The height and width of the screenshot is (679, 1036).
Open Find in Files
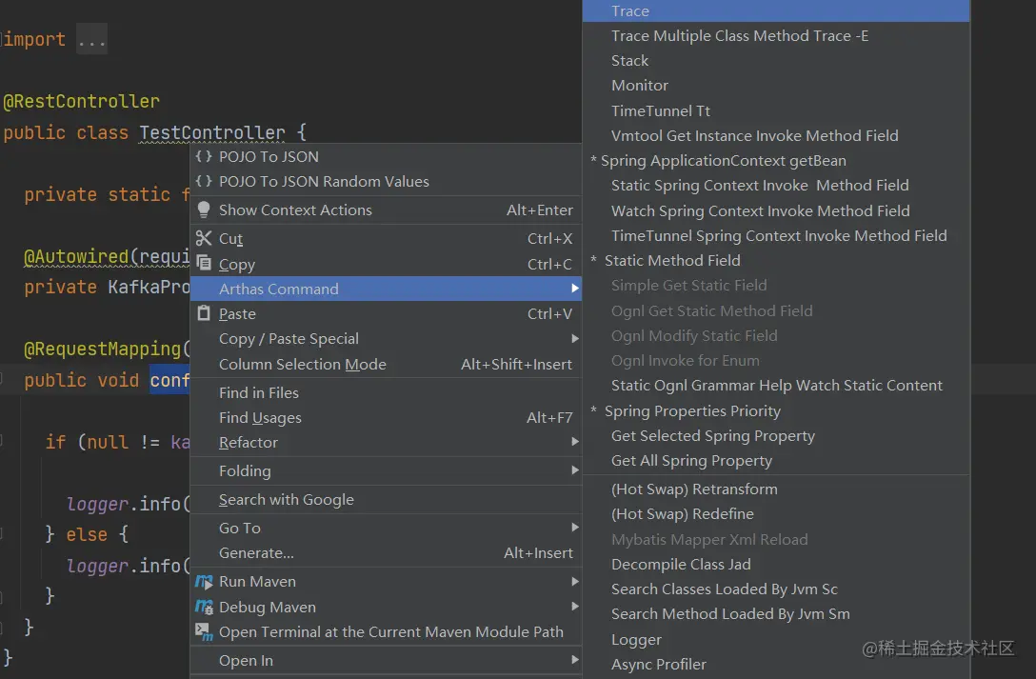[386, 392]
